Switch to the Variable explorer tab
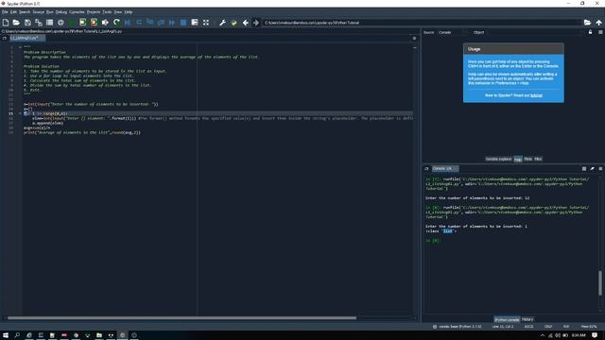Image resolution: width=605 pixels, height=340 pixels. point(498,159)
